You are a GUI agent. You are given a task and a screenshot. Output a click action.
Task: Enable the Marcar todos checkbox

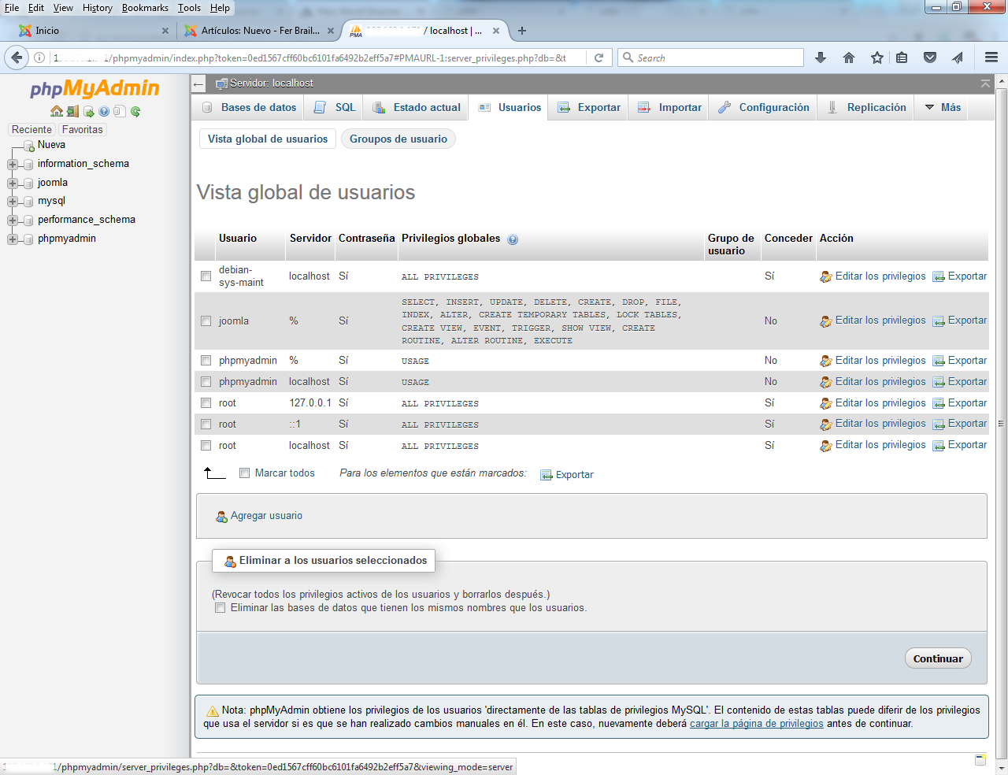pos(244,473)
